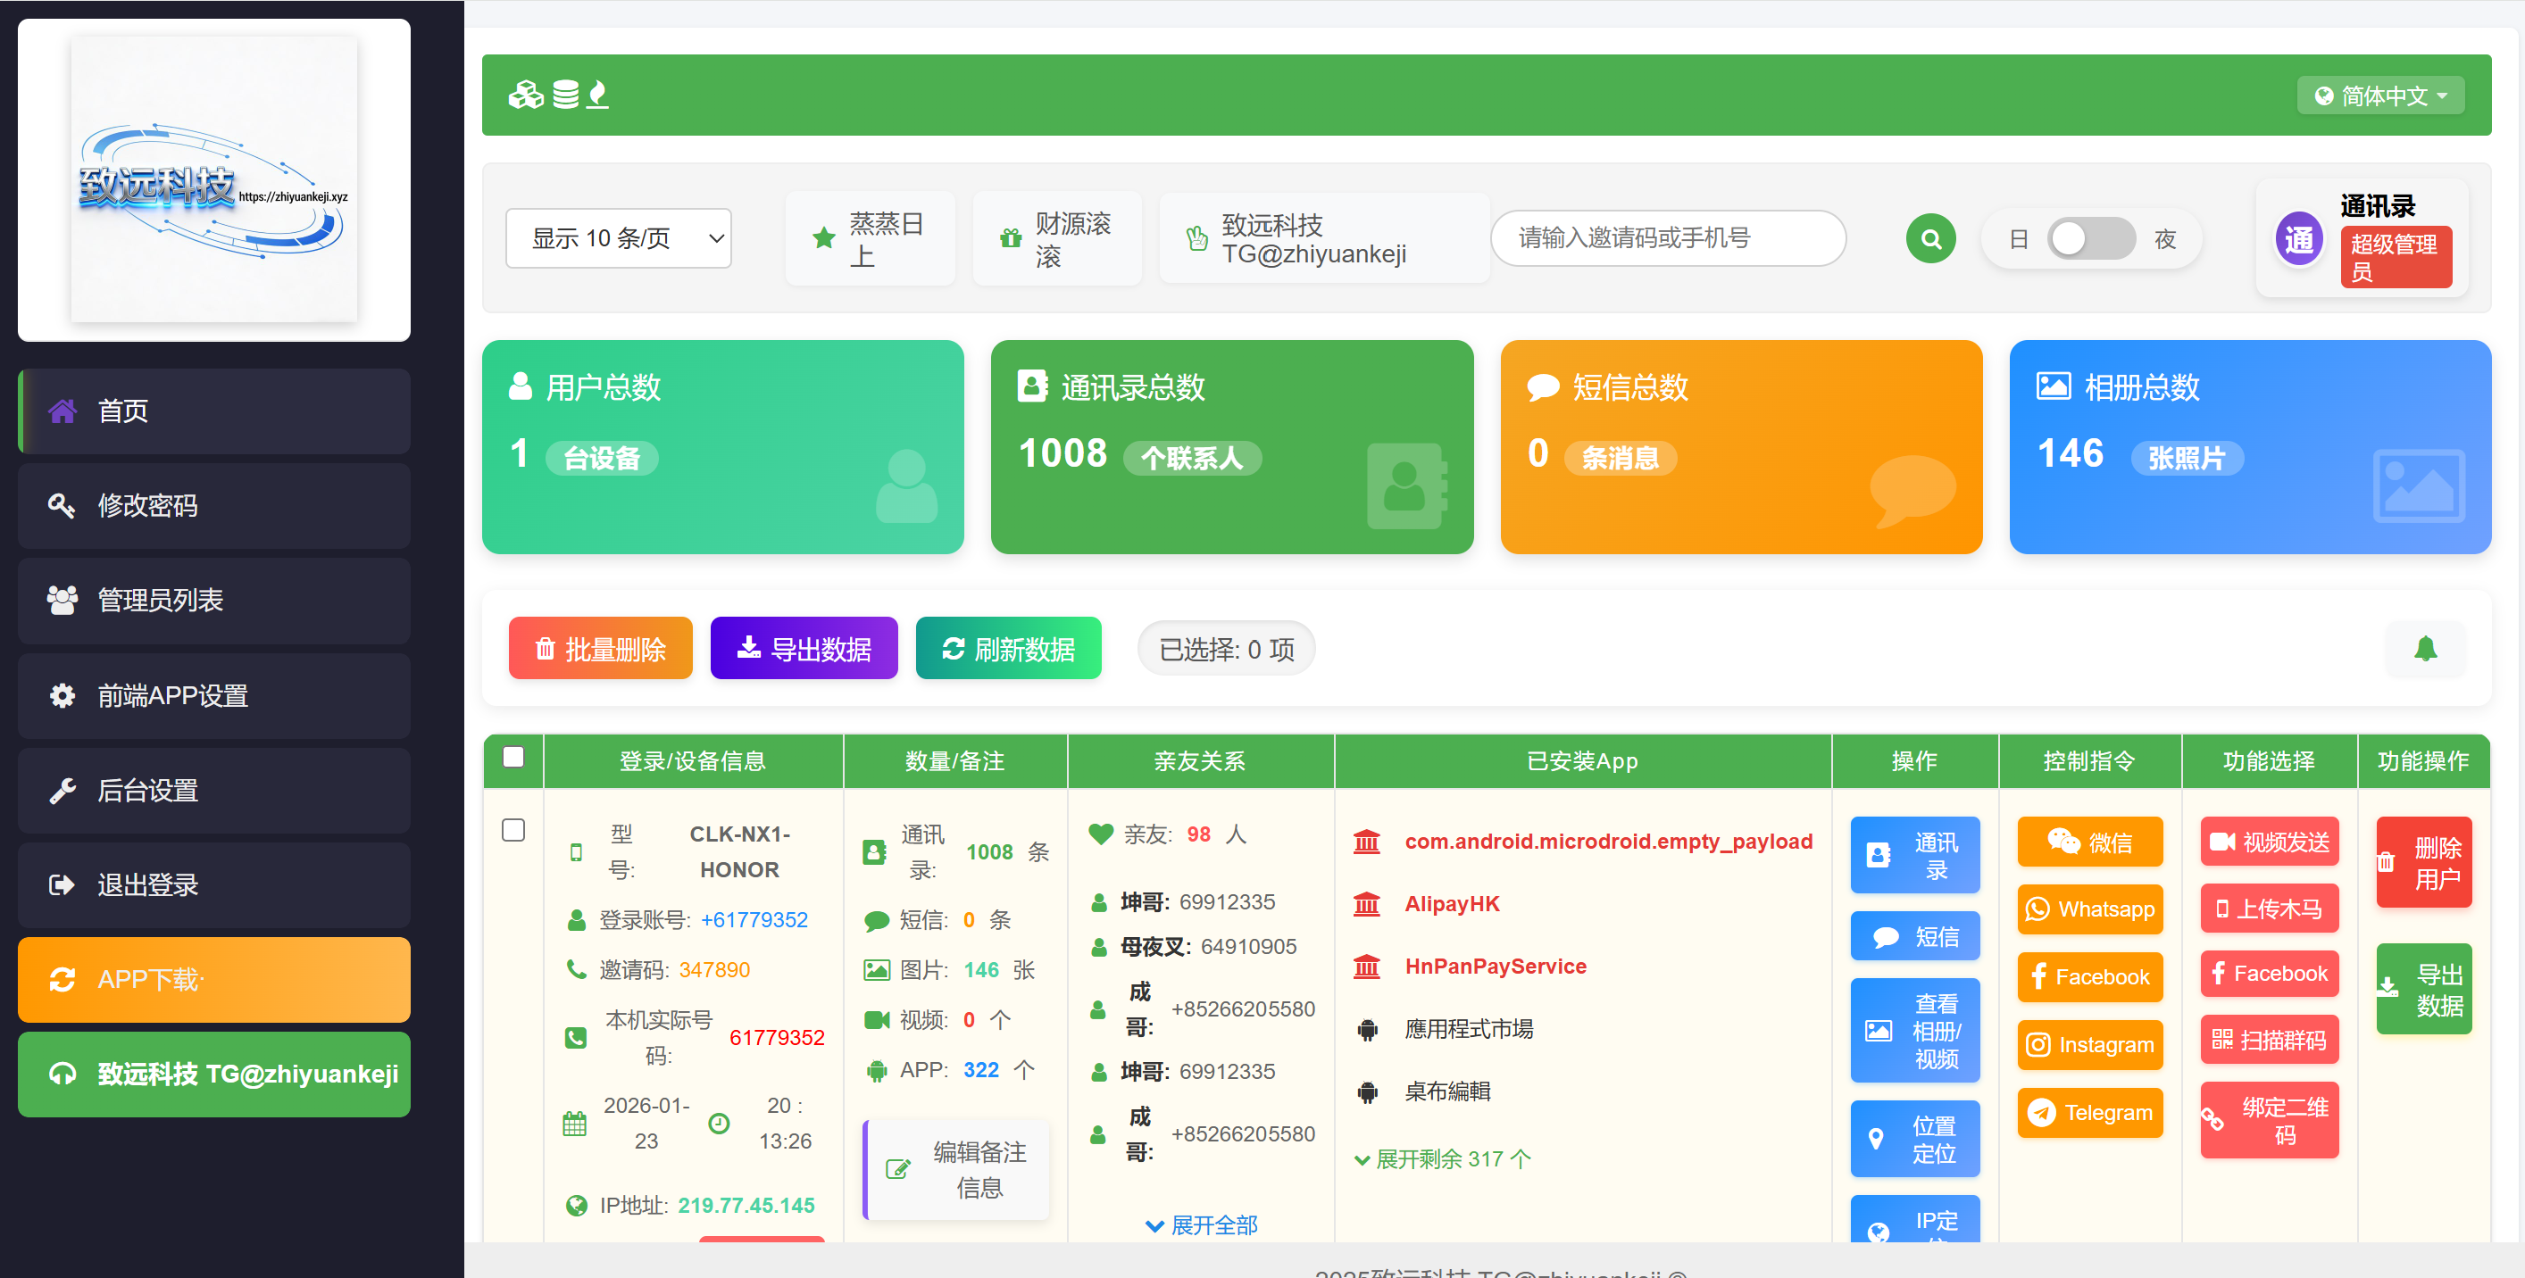Check the select-all checkbox in the table header
The width and height of the screenshot is (2525, 1278).
coord(513,756)
